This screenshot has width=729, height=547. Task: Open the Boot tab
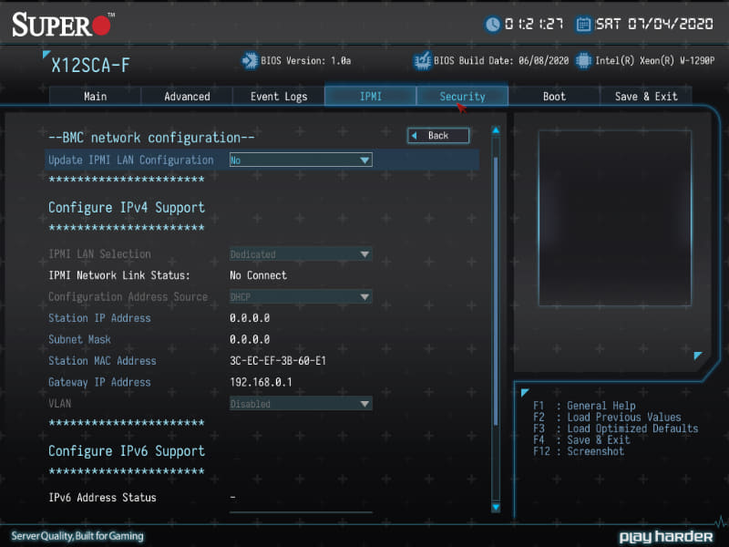(x=553, y=96)
